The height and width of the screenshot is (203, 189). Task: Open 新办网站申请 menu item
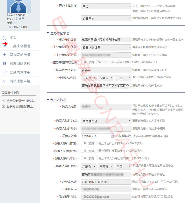(x=20, y=55)
